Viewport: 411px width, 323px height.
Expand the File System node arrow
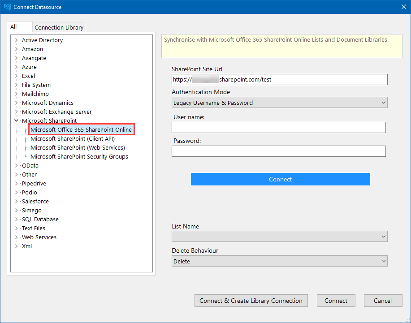pyautogui.click(x=16, y=85)
